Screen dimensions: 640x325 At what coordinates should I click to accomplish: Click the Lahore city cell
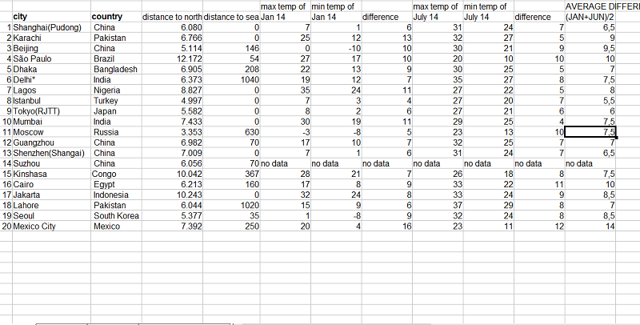tap(51, 206)
